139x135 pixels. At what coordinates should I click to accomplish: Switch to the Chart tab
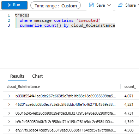click(x=37, y=76)
